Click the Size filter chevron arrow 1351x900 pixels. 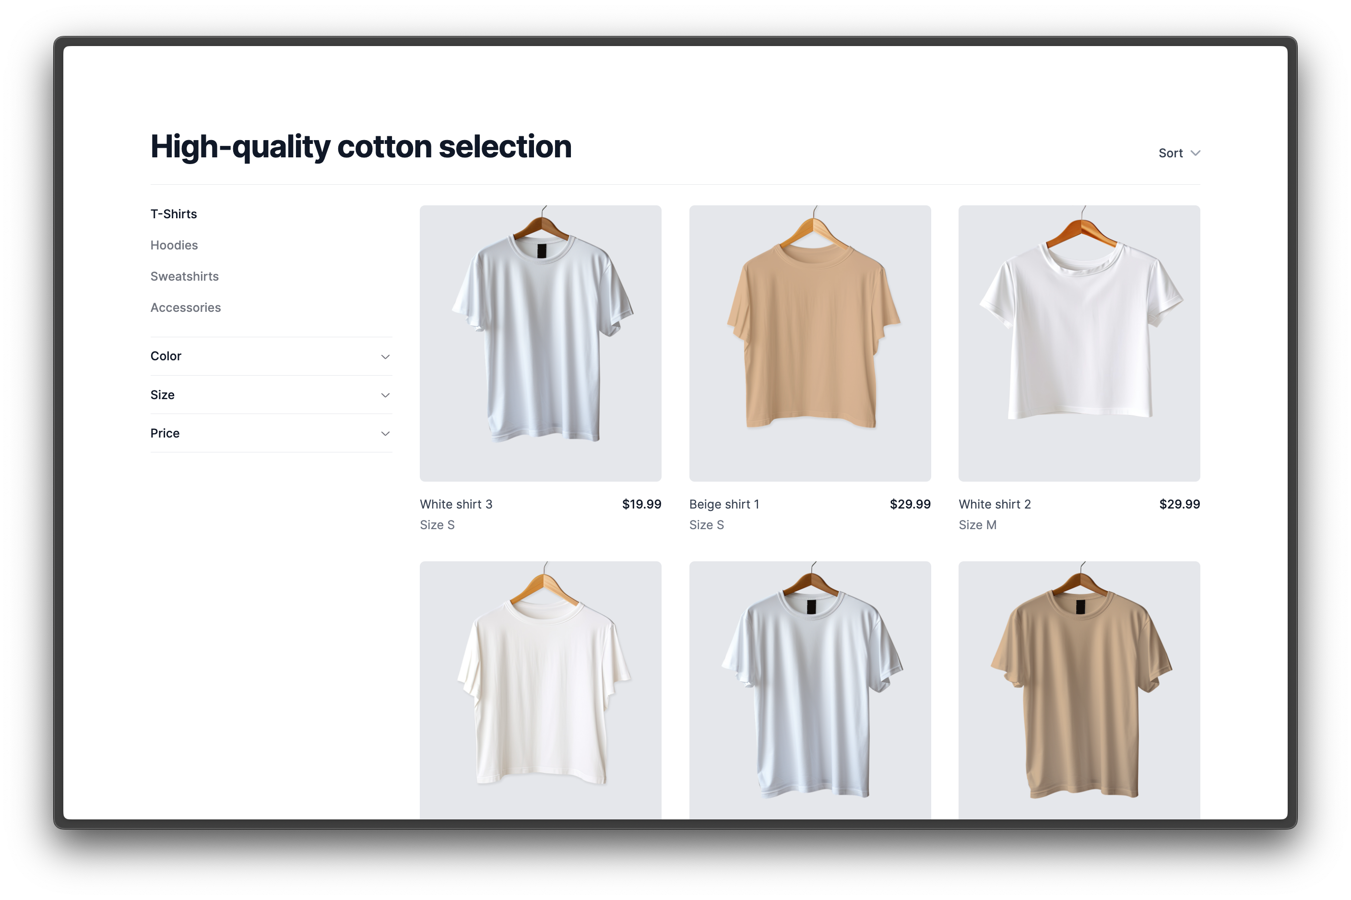click(x=386, y=395)
